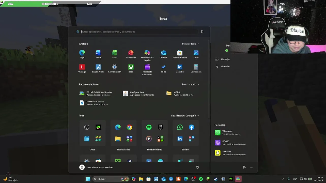The image size is (326, 183).
Task: Open Chrome in the Productividad category
Action: click(129, 127)
